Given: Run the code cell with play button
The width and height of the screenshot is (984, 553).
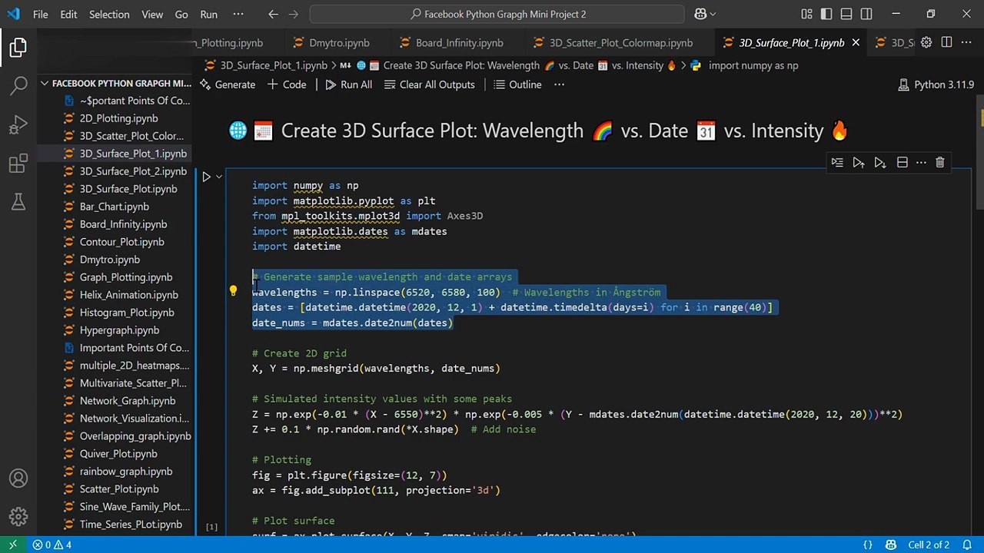Looking at the screenshot, I should 206,177.
